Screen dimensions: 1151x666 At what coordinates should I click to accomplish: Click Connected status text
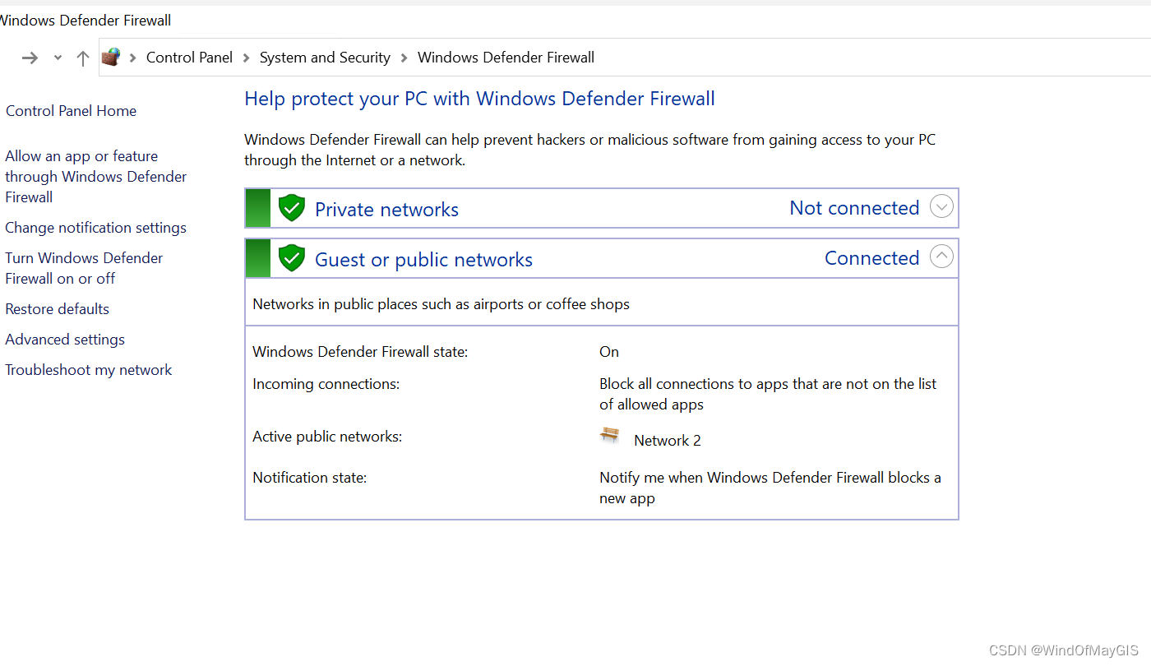871,258
